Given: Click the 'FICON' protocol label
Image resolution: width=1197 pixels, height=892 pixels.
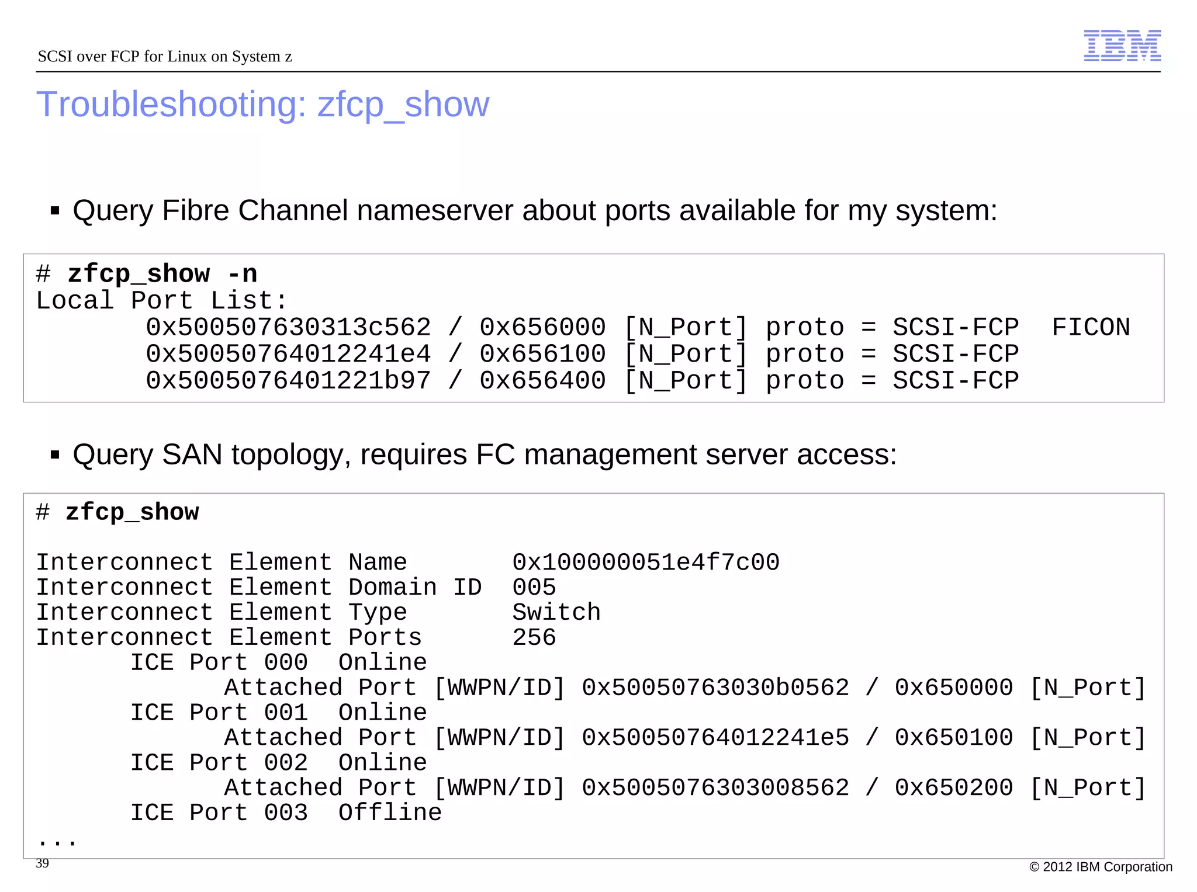Looking at the screenshot, I should pyautogui.click(x=1091, y=327).
